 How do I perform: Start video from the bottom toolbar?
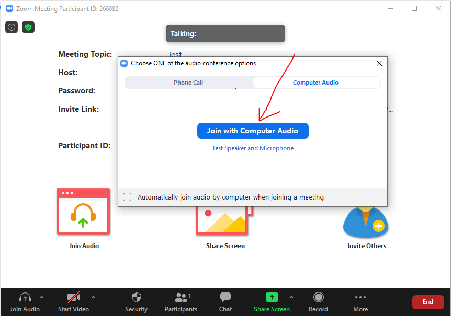pyautogui.click(x=73, y=302)
